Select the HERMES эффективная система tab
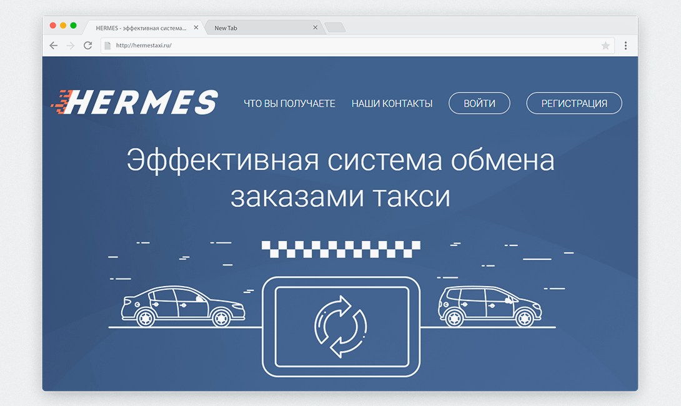 click(143, 27)
